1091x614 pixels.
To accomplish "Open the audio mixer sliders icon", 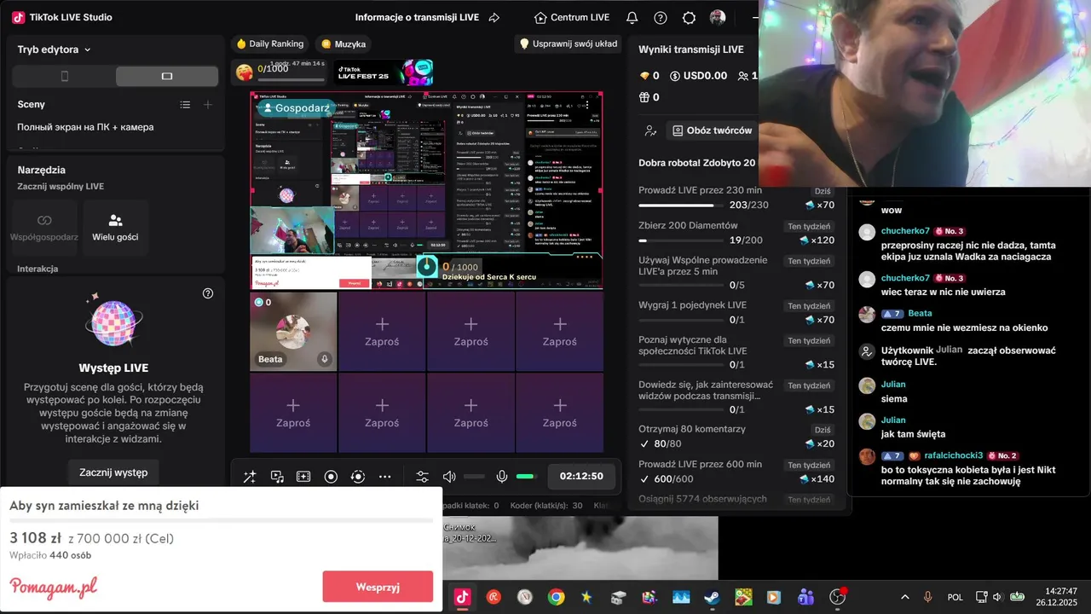I will pyautogui.click(x=422, y=477).
